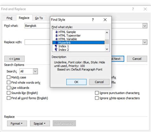Switch to the Go To tab

(x=39, y=18)
